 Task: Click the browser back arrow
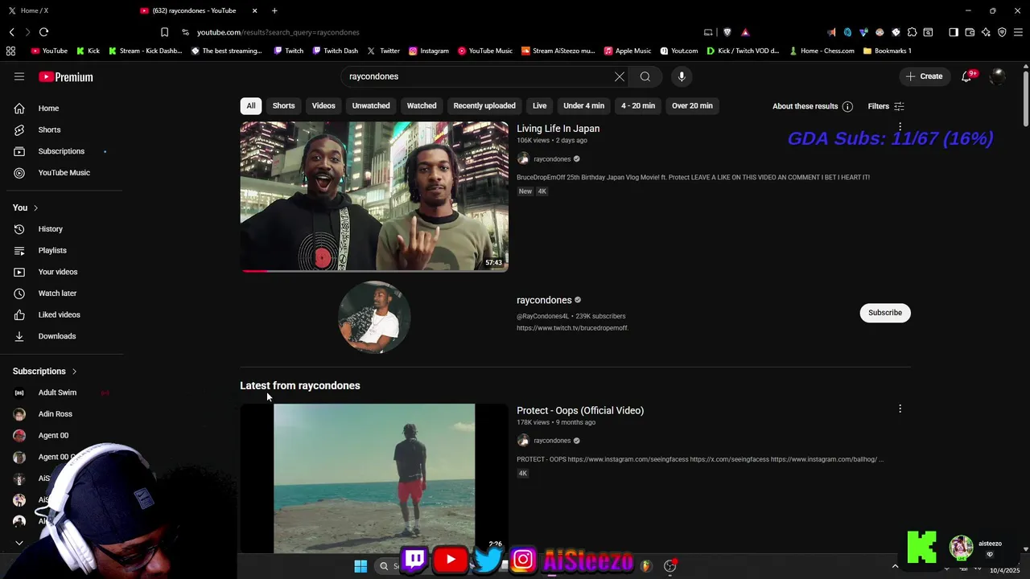pos(12,32)
